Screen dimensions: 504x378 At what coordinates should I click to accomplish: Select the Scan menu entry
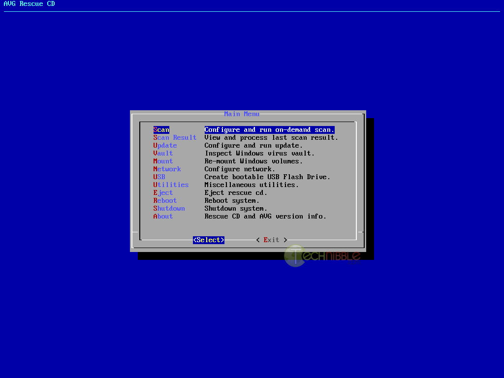point(161,130)
